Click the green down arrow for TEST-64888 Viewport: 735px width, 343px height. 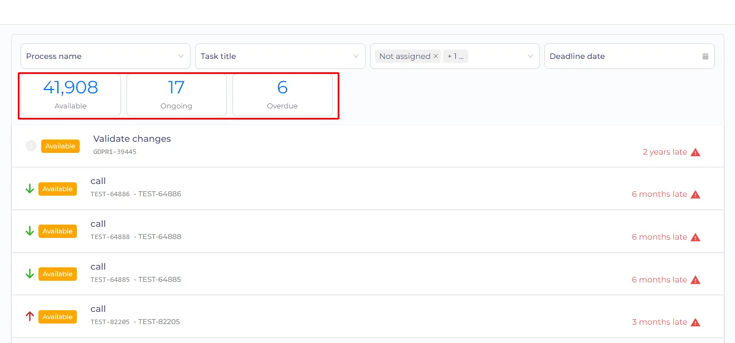click(x=30, y=231)
